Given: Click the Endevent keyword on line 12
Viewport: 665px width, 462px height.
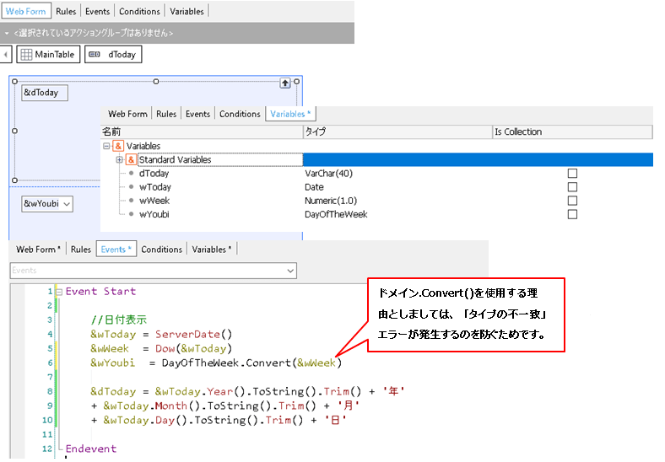Looking at the screenshot, I should point(91,449).
